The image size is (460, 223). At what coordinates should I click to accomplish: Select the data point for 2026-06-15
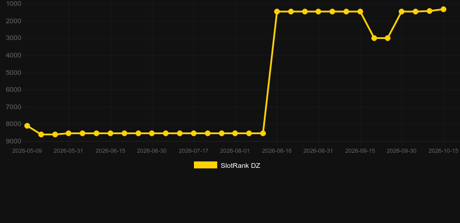click(x=110, y=134)
